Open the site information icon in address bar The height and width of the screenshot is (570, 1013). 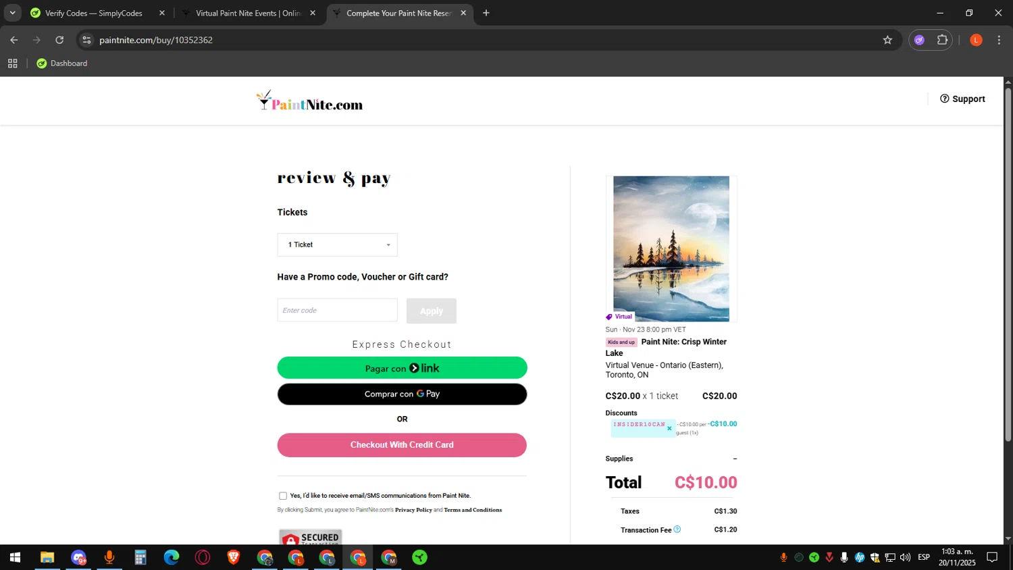pyautogui.click(x=86, y=40)
